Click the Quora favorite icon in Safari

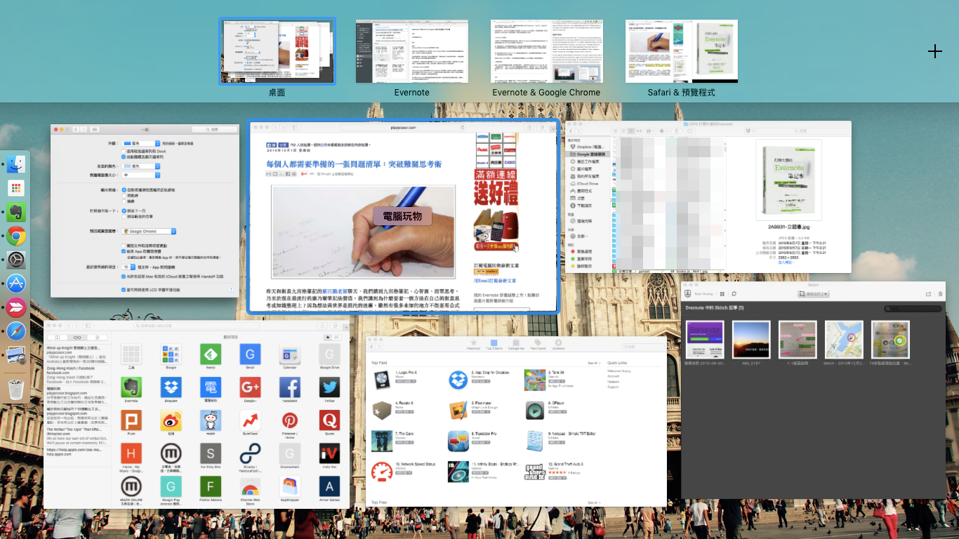[329, 420]
